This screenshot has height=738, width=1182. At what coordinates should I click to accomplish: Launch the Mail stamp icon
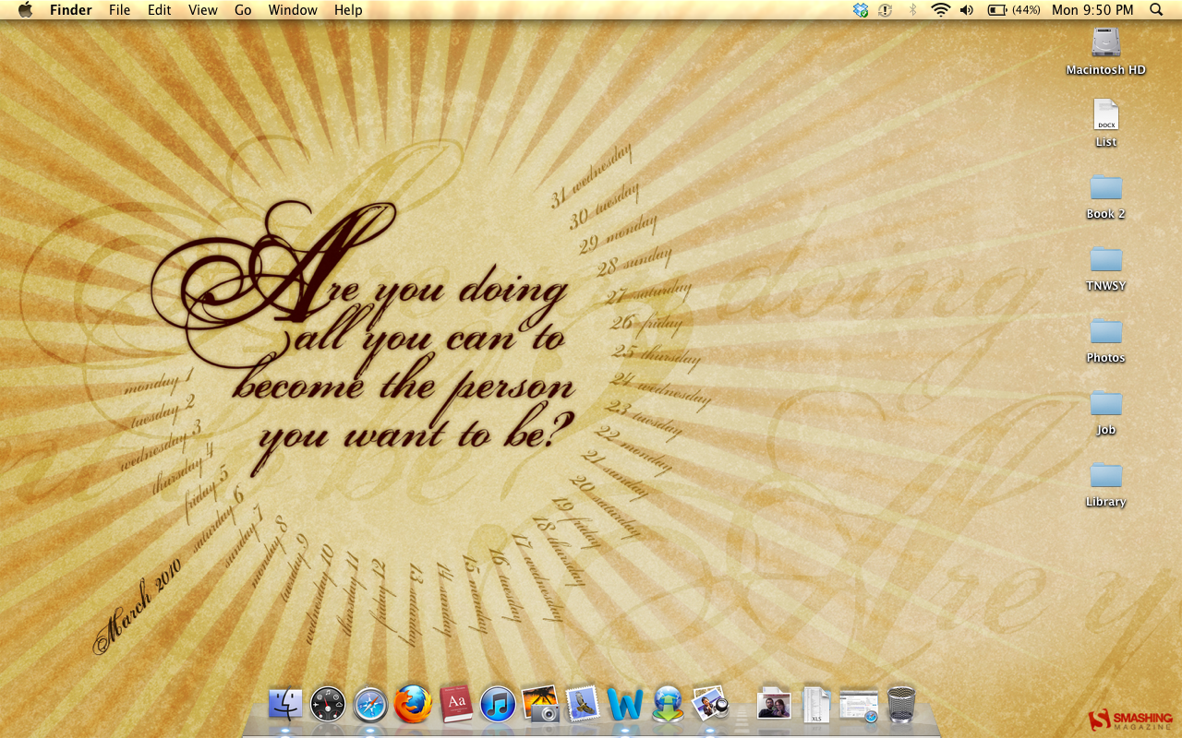click(x=583, y=705)
